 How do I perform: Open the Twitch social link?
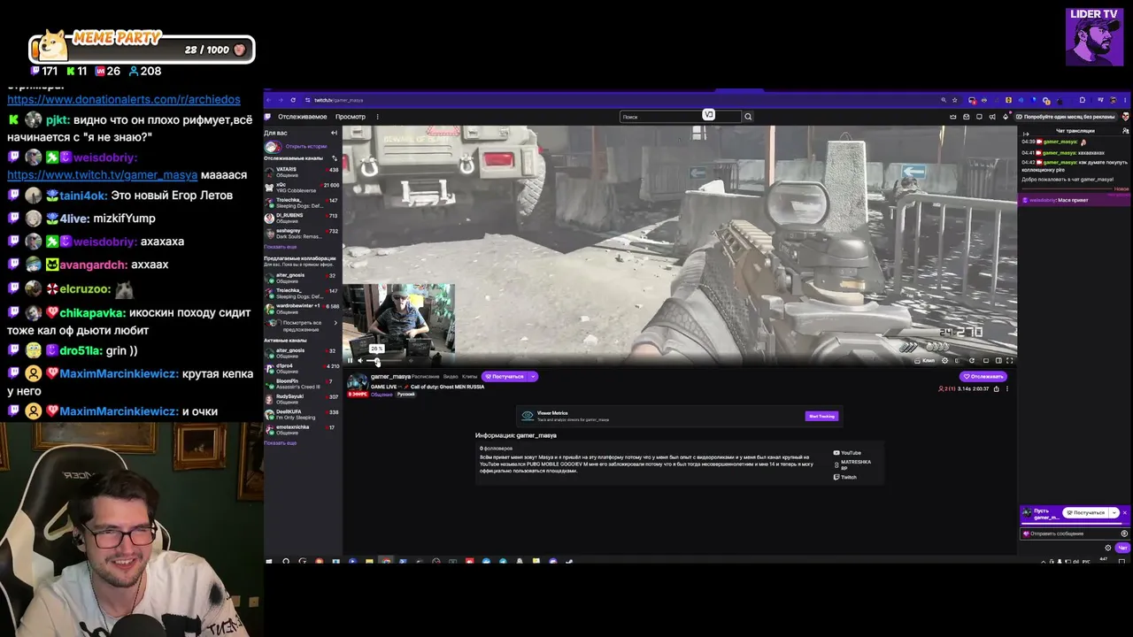(x=845, y=478)
